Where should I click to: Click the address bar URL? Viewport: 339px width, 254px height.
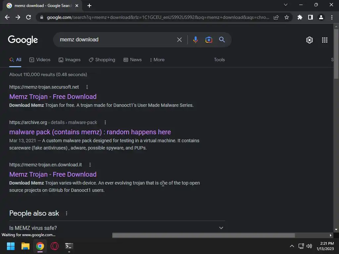click(x=158, y=17)
